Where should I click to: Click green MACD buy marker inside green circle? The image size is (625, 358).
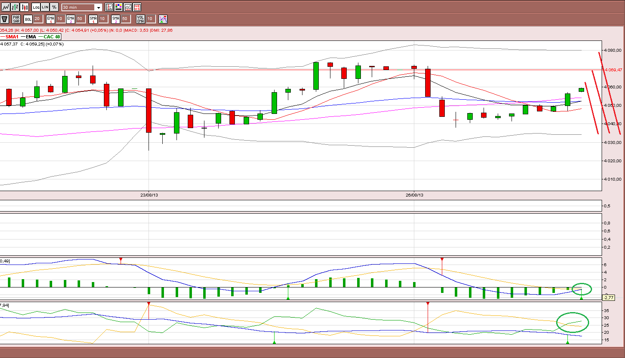[x=581, y=298]
